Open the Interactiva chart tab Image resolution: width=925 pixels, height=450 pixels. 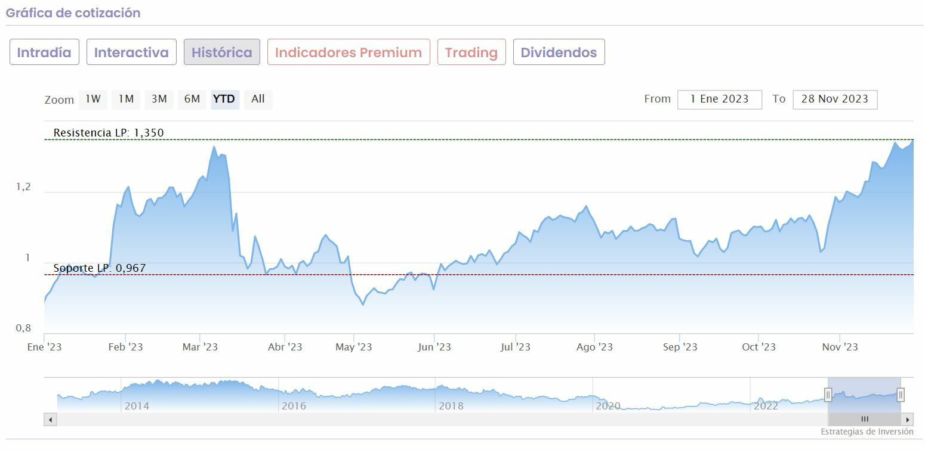point(131,52)
